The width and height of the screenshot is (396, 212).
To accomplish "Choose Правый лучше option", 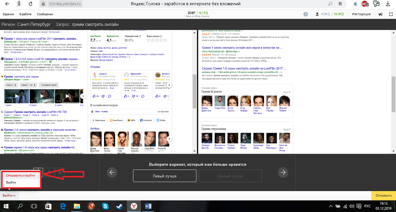I will coord(230,176).
